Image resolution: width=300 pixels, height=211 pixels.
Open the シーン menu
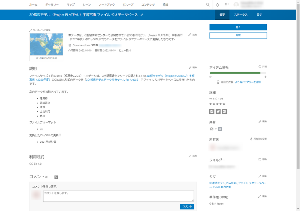coord(87,5)
